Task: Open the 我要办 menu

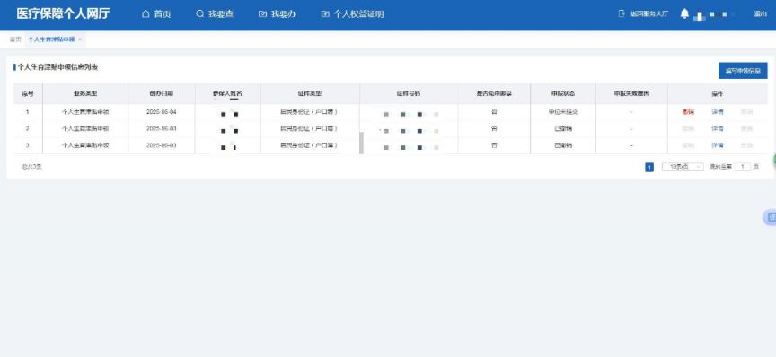Action: point(278,14)
